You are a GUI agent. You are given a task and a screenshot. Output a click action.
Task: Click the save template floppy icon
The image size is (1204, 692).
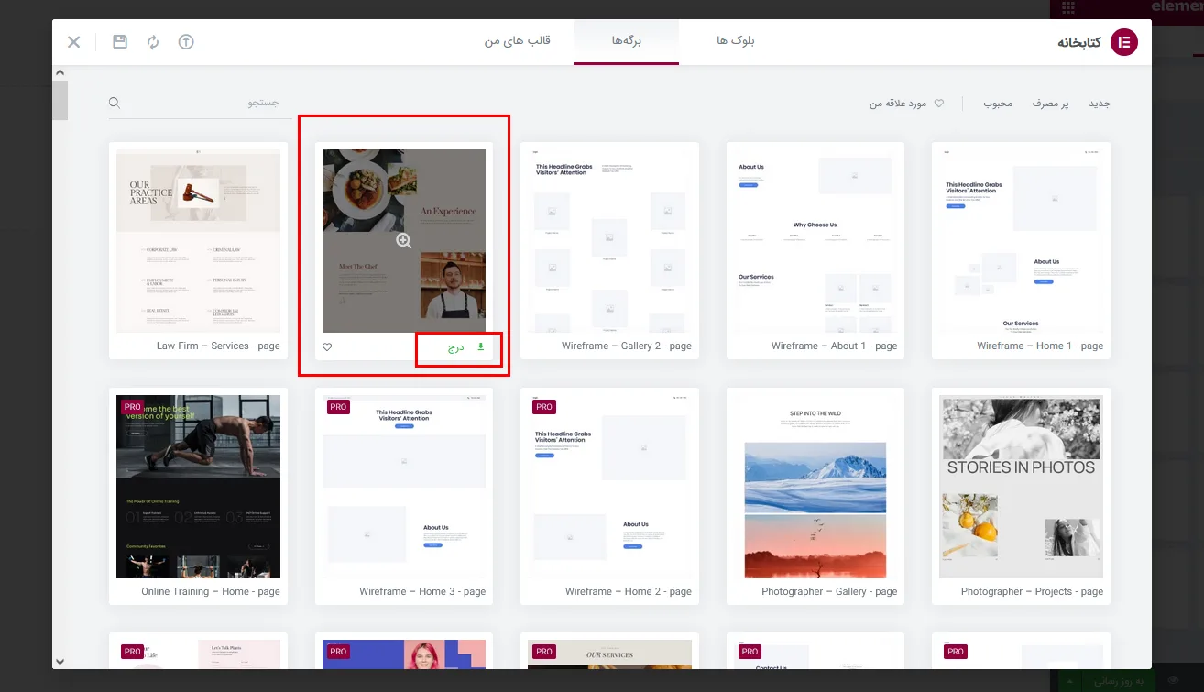[120, 42]
